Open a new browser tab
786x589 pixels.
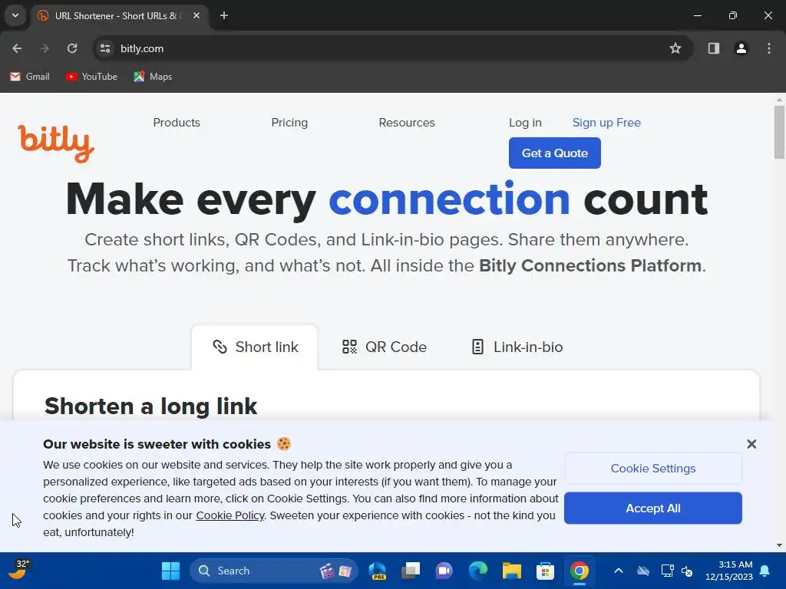(224, 15)
